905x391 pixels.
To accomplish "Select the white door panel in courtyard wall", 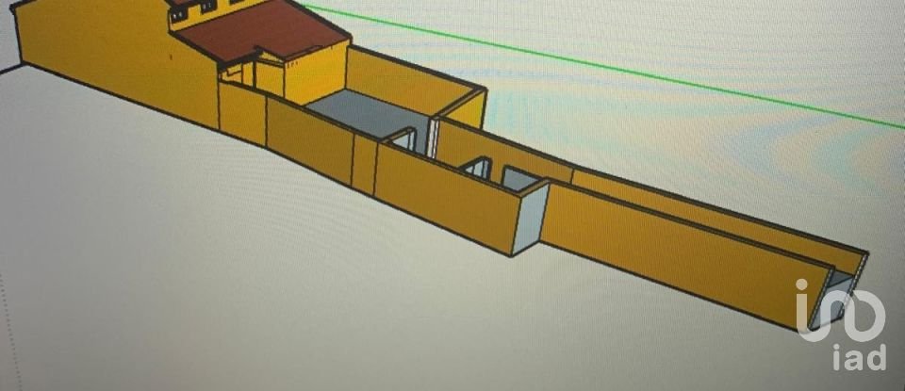I will coord(433,138).
